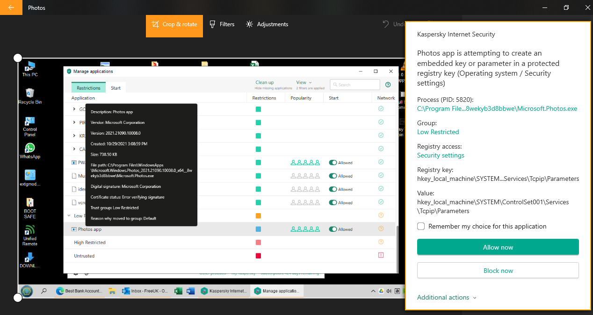This screenshot has width=593, height=315.
Task: Click the Photos app icon in its row
Action: (x=74, y=229)
